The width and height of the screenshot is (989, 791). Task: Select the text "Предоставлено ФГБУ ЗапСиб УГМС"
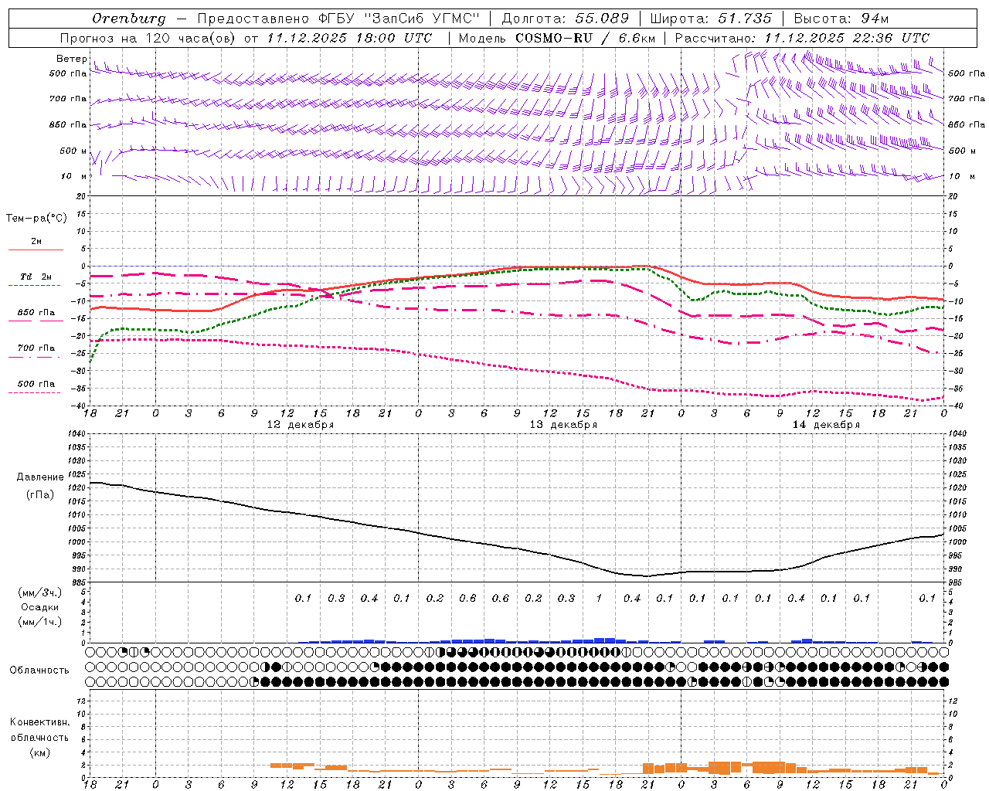[x=338, y=19]
